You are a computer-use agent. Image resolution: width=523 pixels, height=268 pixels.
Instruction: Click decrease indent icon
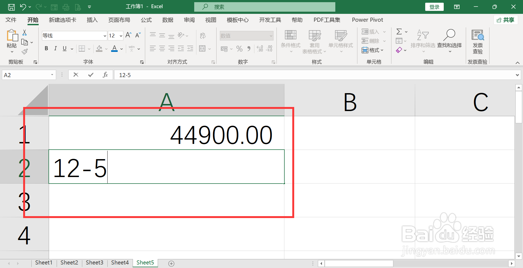tap(181, 49)
